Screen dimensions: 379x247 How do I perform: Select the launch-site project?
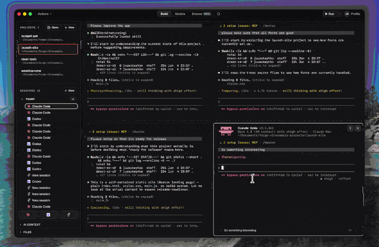(x=49, y=49)
